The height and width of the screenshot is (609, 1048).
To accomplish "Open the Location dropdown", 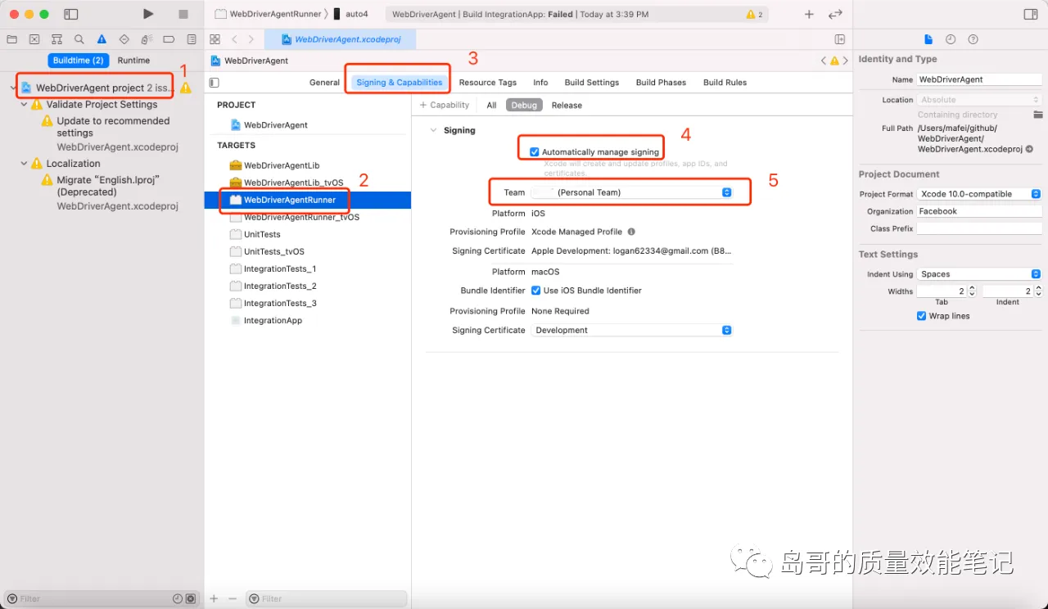I will tap(978, 100).
